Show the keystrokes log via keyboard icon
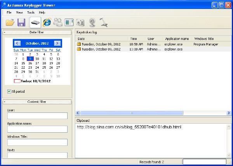Image resolution: width=233 pixels, height=166 pixels. coord(35,22)
